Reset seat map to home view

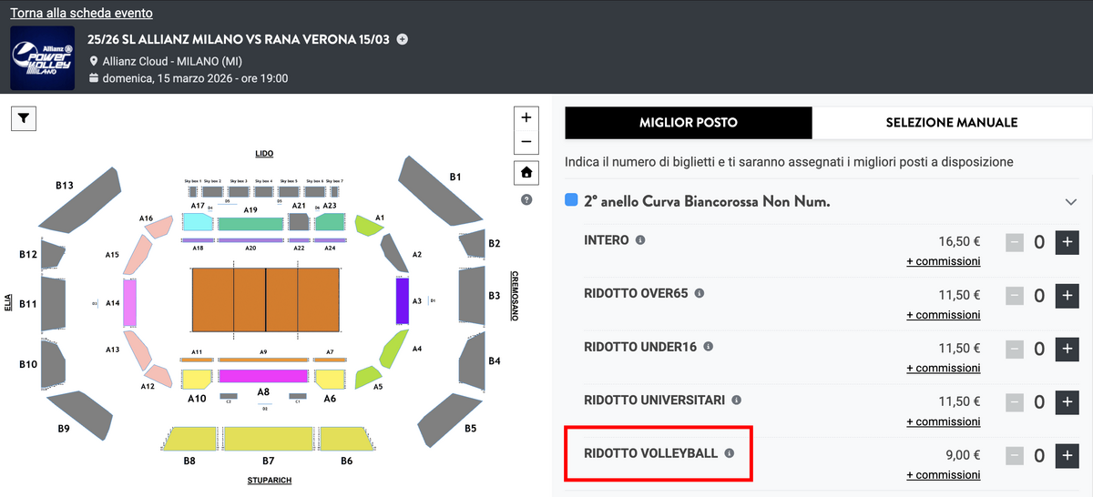coord(526,172)
